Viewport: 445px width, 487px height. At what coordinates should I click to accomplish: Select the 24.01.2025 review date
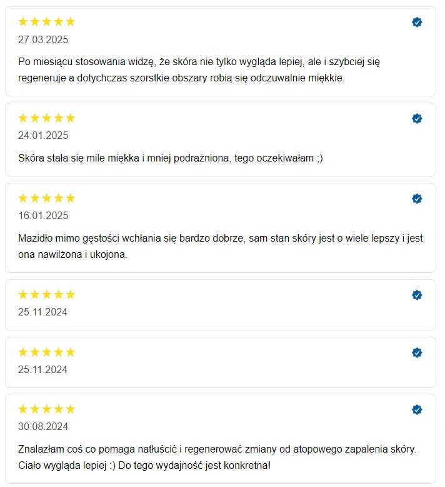pos(43,135)
